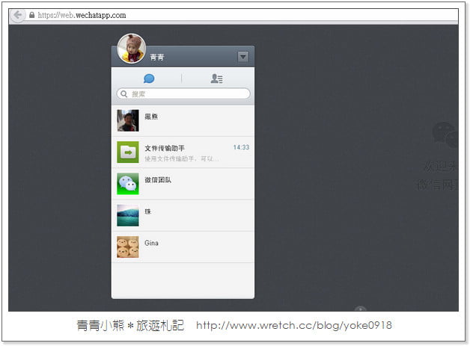Click the Gina cookie faces avatar
The image size is (470, 346).
[128, 247]
